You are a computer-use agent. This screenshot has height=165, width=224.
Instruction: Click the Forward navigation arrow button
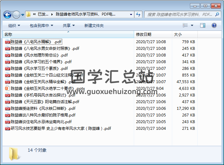pos(16,15)
